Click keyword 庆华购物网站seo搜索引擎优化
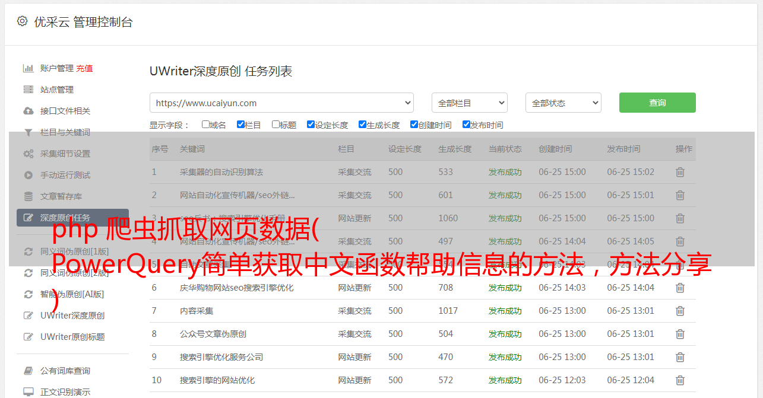The width and height of the screenshot is (763, 398). point(236,288)
